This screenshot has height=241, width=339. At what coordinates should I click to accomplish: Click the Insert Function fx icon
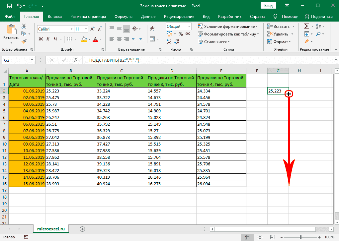[x=76, y=60]
